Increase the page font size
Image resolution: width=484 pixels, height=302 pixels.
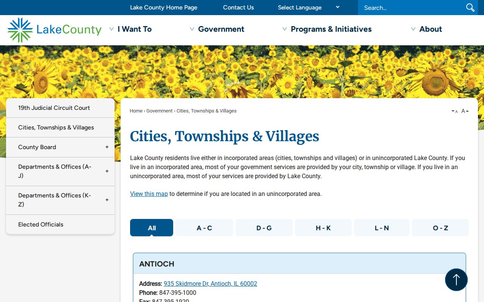point(465,111)
